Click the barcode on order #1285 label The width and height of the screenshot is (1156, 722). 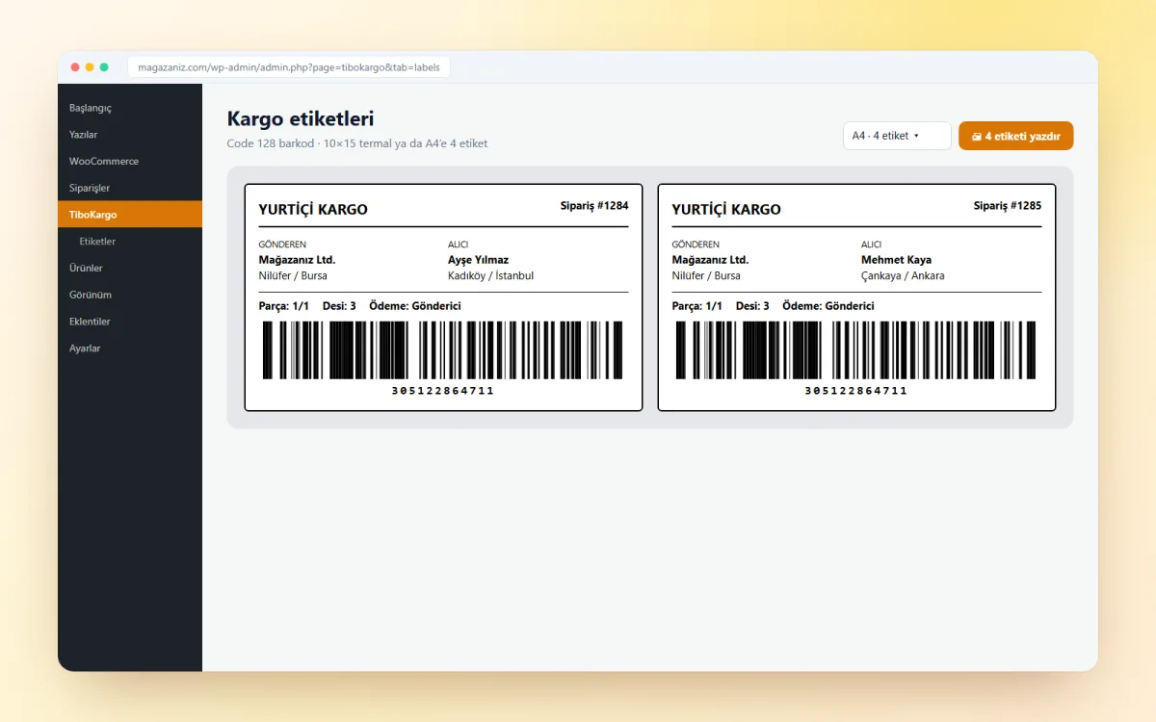tap(856, 349)
